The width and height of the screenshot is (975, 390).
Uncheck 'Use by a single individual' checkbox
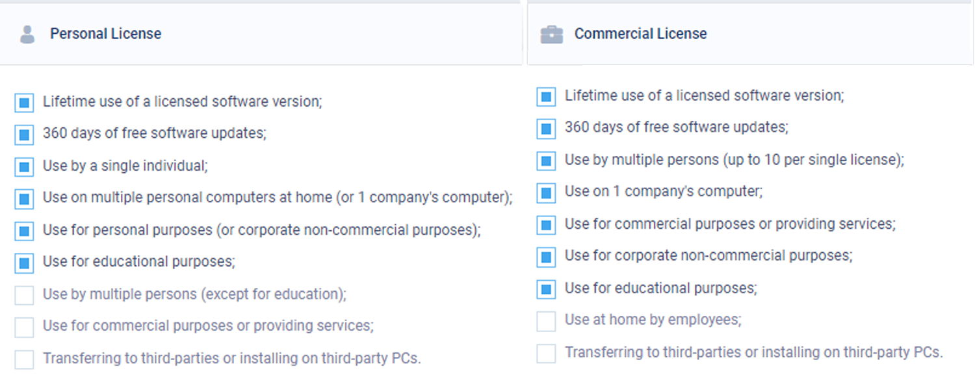(24, 167)
